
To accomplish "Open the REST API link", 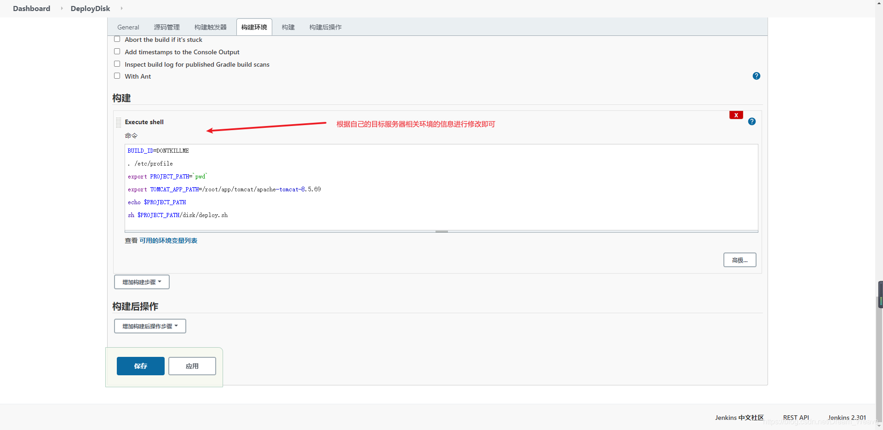I will point(796,418).
